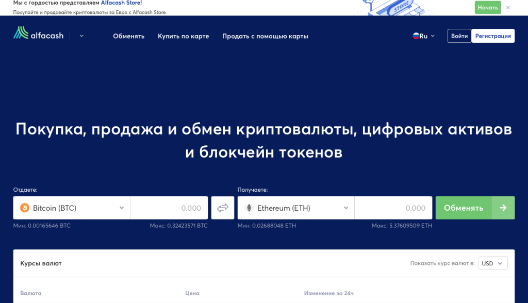Click the Макс: 5.37609509 ETH text
This screenshot has height=303, width=528.
coord(402,226)
